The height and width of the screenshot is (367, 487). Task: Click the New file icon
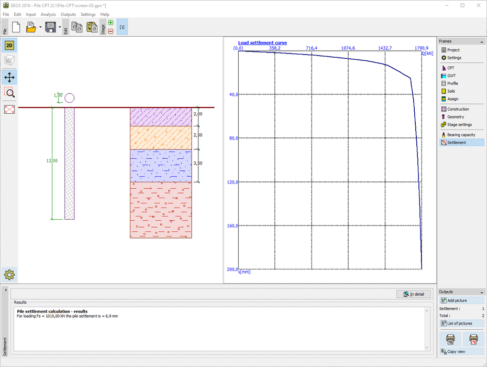click(16, 27)
